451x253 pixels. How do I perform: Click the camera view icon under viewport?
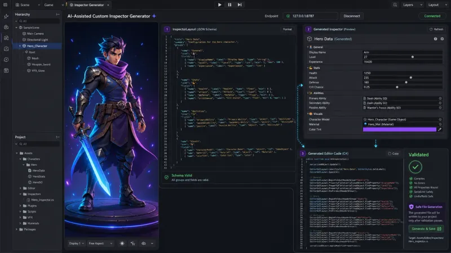coord(144,243)
